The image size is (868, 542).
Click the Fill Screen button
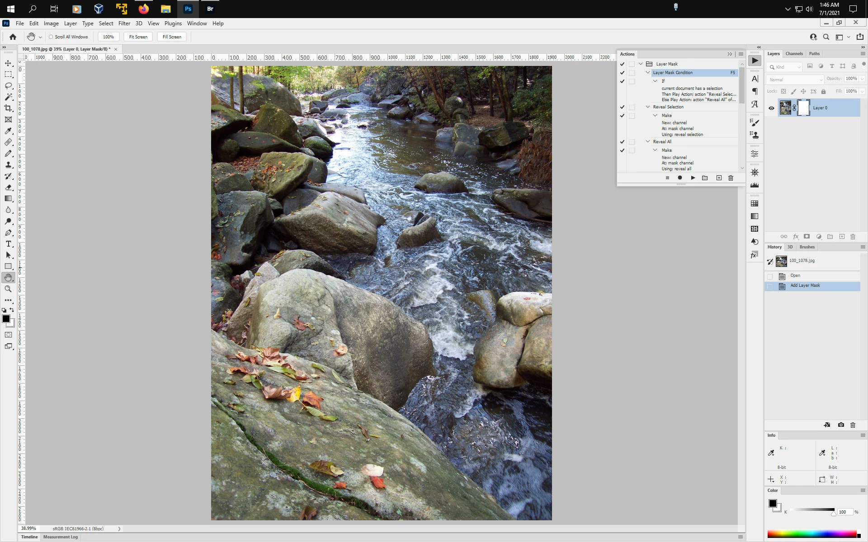[x=172, y=37]
